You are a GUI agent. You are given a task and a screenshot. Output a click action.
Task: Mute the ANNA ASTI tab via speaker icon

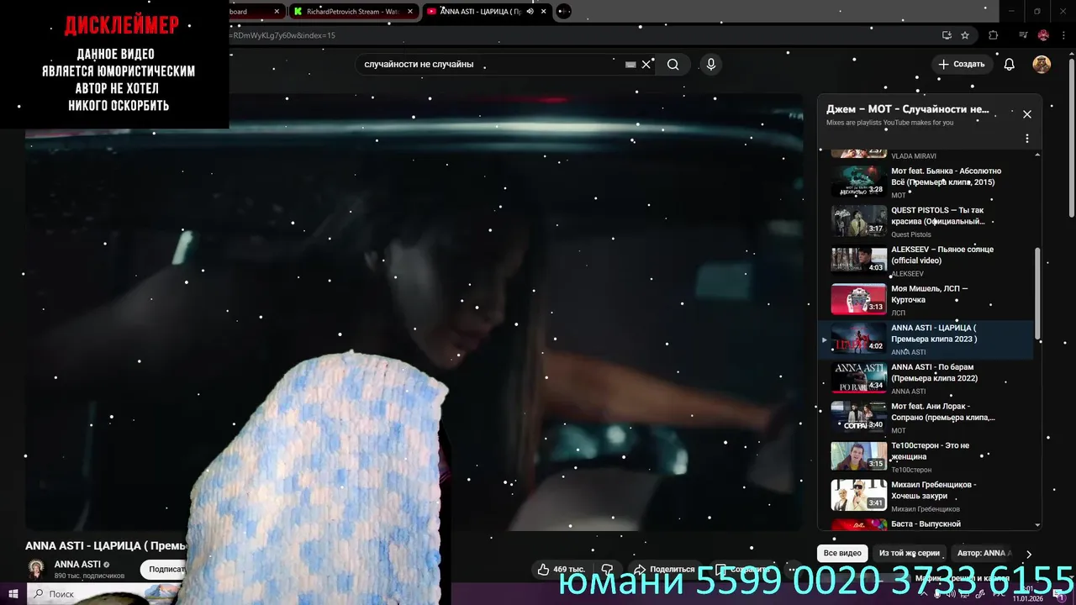click(530, 12)
